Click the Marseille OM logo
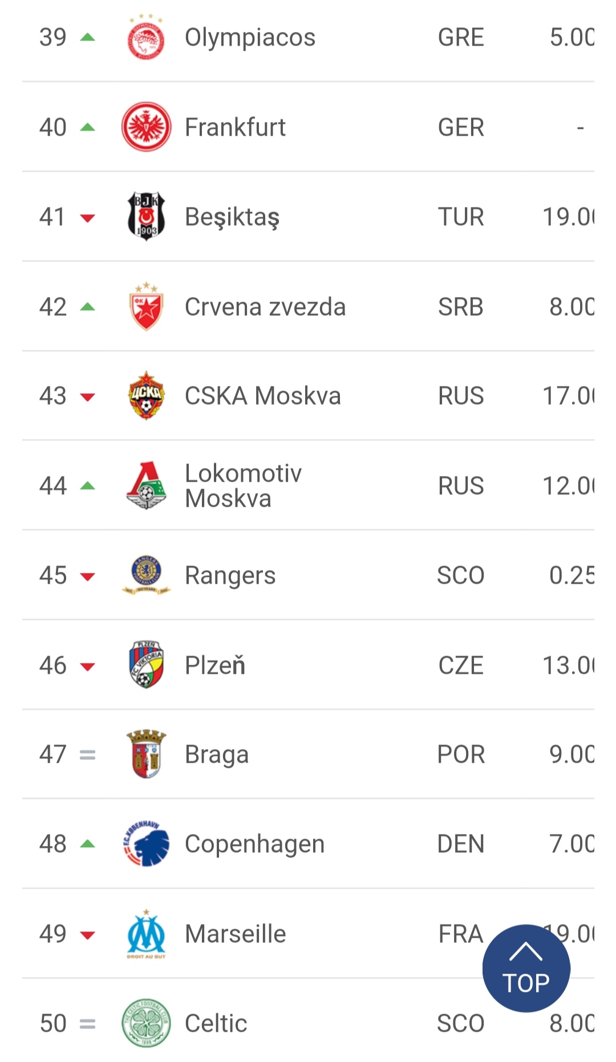Viewport: 616px width, 1062px height. [x=146, y=934]
